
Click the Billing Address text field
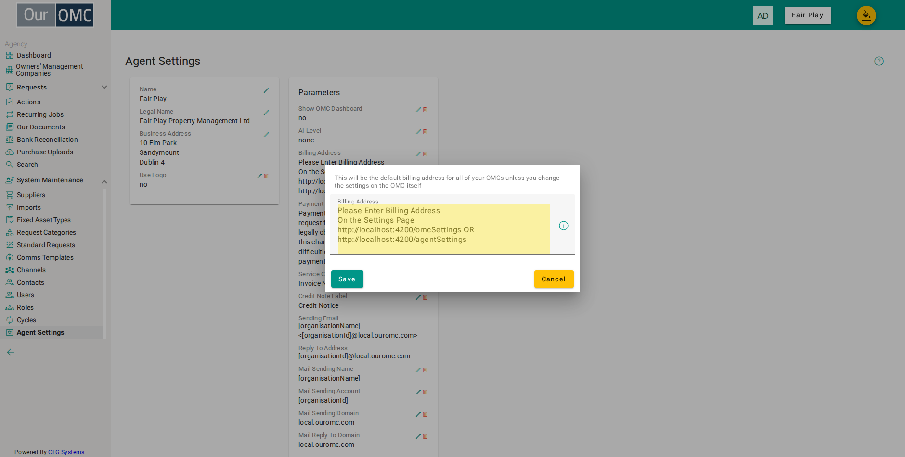click(x=443, y=229)
